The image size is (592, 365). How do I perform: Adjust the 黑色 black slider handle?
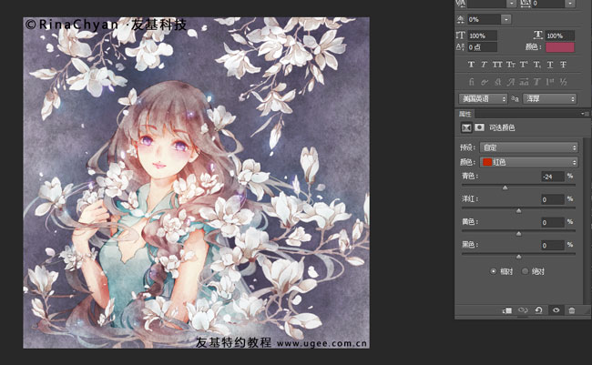(x=518, y=257)
